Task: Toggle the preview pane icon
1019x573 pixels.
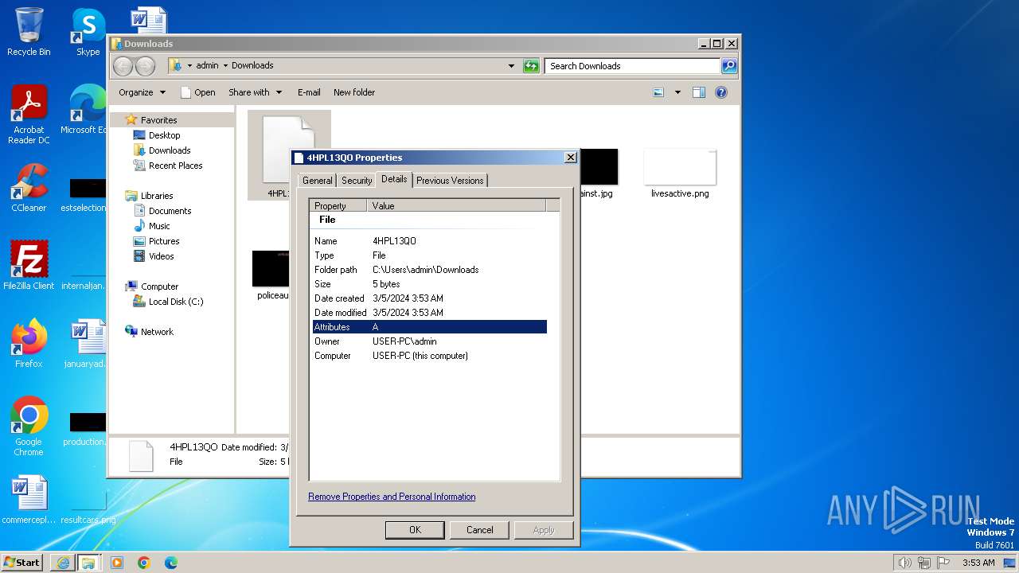Action: point(698,92)
